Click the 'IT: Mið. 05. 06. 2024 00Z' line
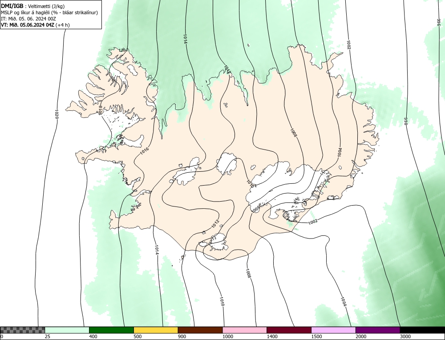445x340 pixels. (28, 19)
